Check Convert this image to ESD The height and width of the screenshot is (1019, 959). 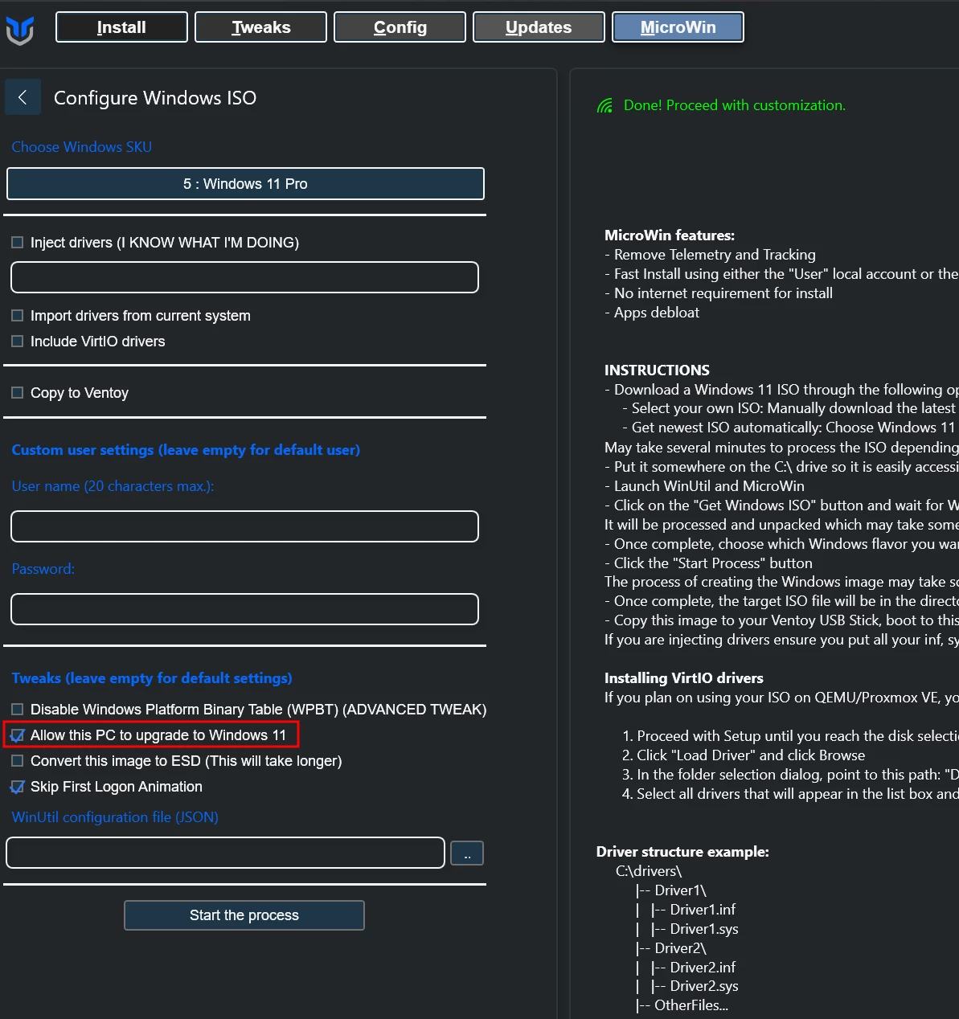click(17, 761)
